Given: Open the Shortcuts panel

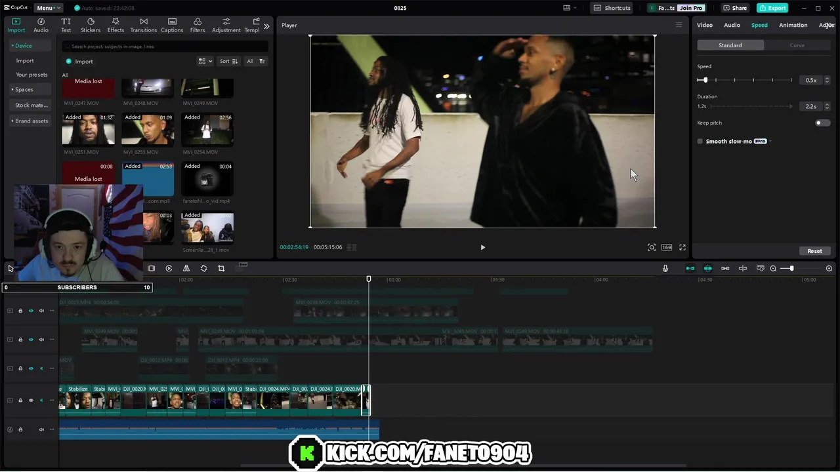Looking at the screenshot, I should click(612, 8).
